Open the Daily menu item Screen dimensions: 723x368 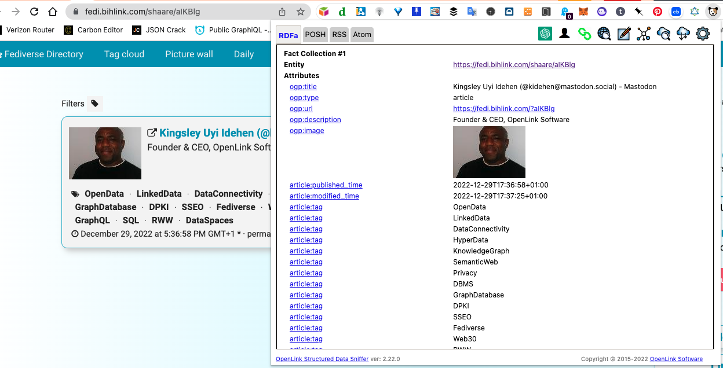click(x=244, y=54)
